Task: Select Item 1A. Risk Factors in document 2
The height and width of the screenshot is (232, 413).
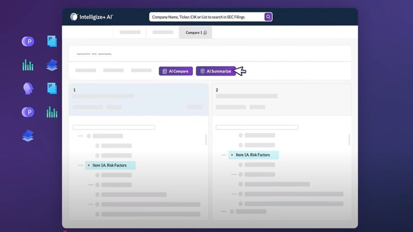Action: tap(254, 155)
